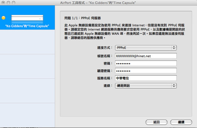Click the PPPoE error description paragraph
This screenshot has height=128, width=197.
click(124, 32)
